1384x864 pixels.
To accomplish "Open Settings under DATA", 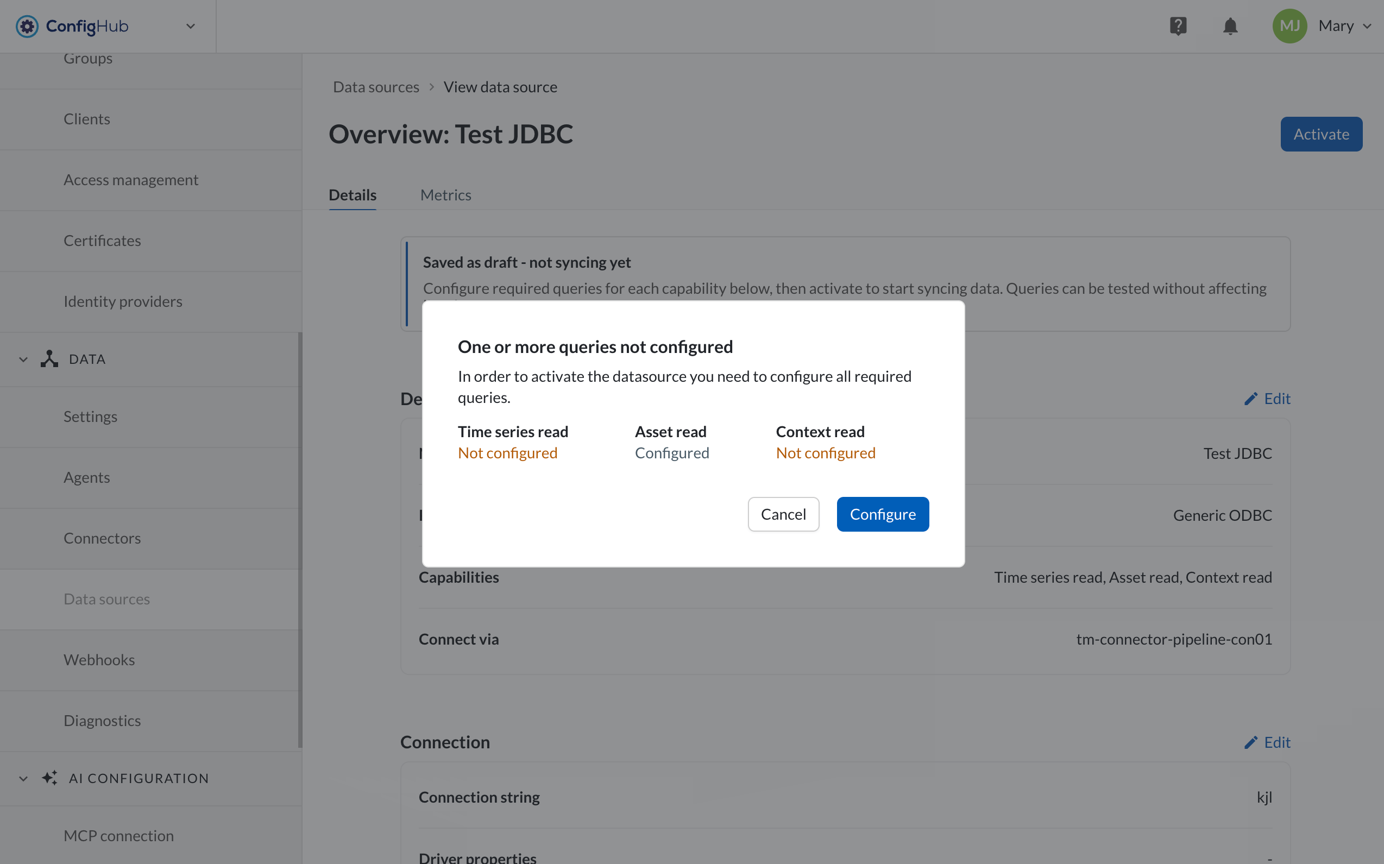I will (x=150, y=417).
